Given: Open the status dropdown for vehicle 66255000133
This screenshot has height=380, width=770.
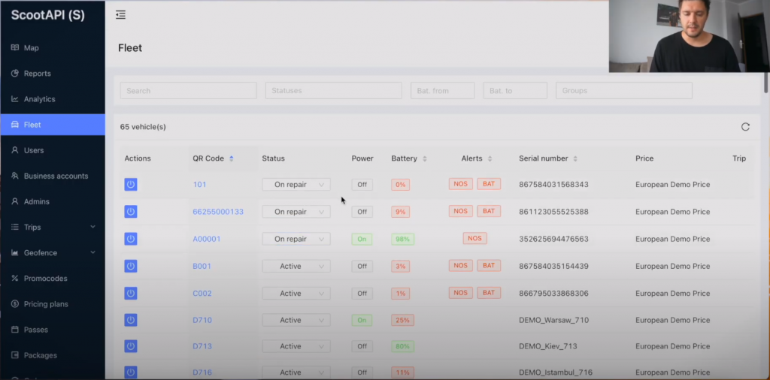Looking at the screenshot, I should (296, 212).
